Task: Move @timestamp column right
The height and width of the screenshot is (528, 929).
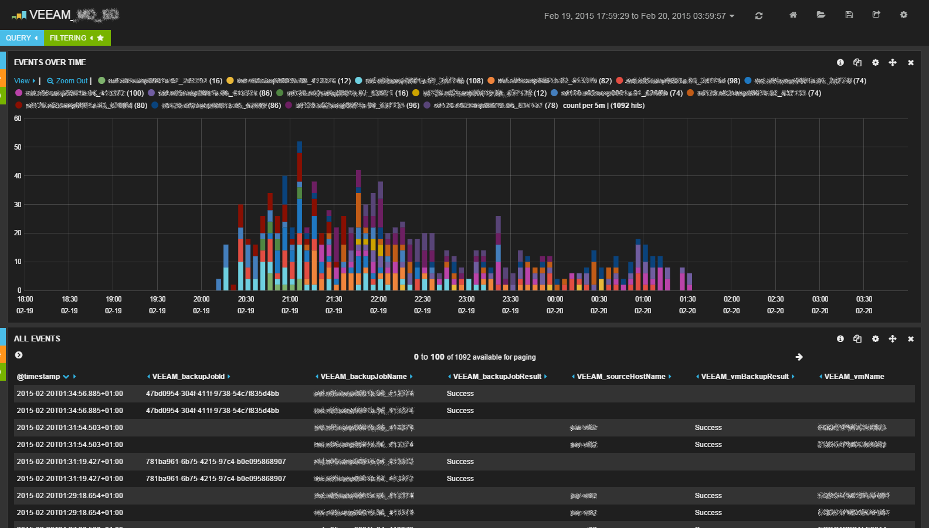Action: pos(74,377)
